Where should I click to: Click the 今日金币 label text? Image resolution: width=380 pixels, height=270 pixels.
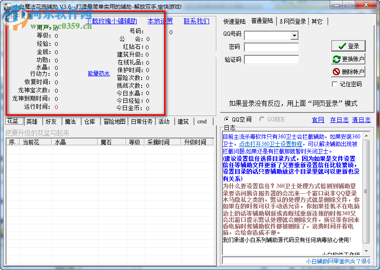(129, 108)
